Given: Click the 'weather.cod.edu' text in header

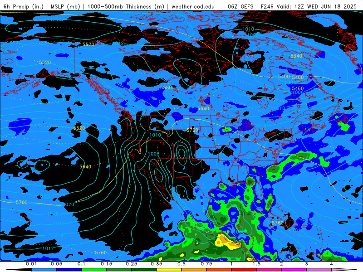Looking at the screenshot, I should [193, 6].
